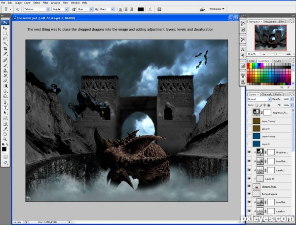Show the top Brightness/Contrast layer

point(249,112)
